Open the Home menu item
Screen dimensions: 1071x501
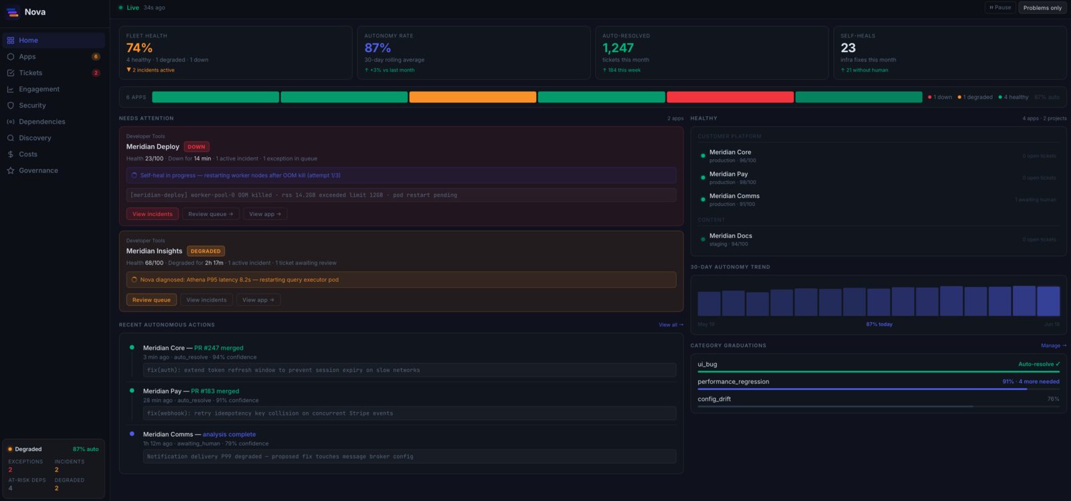[54, 40]
